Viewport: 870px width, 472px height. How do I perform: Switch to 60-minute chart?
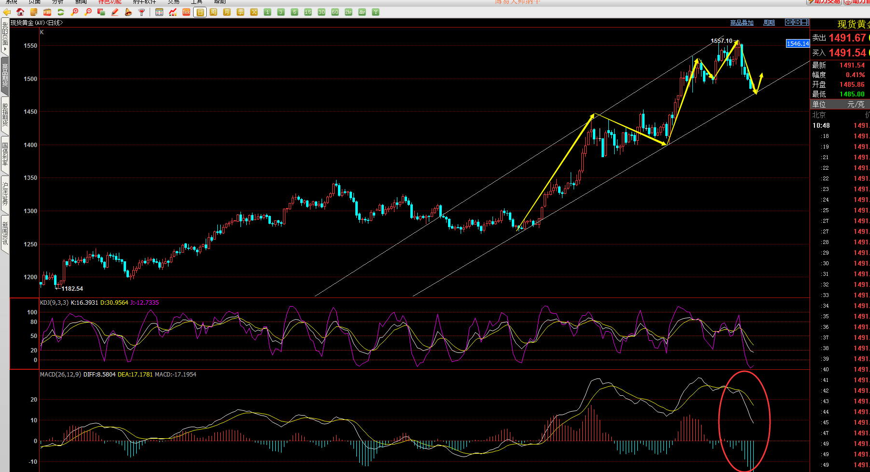(x=335, y=12)
